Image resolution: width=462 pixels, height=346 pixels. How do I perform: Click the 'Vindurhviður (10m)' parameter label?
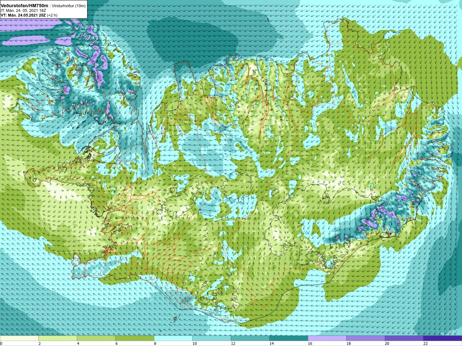click(69, 6)
